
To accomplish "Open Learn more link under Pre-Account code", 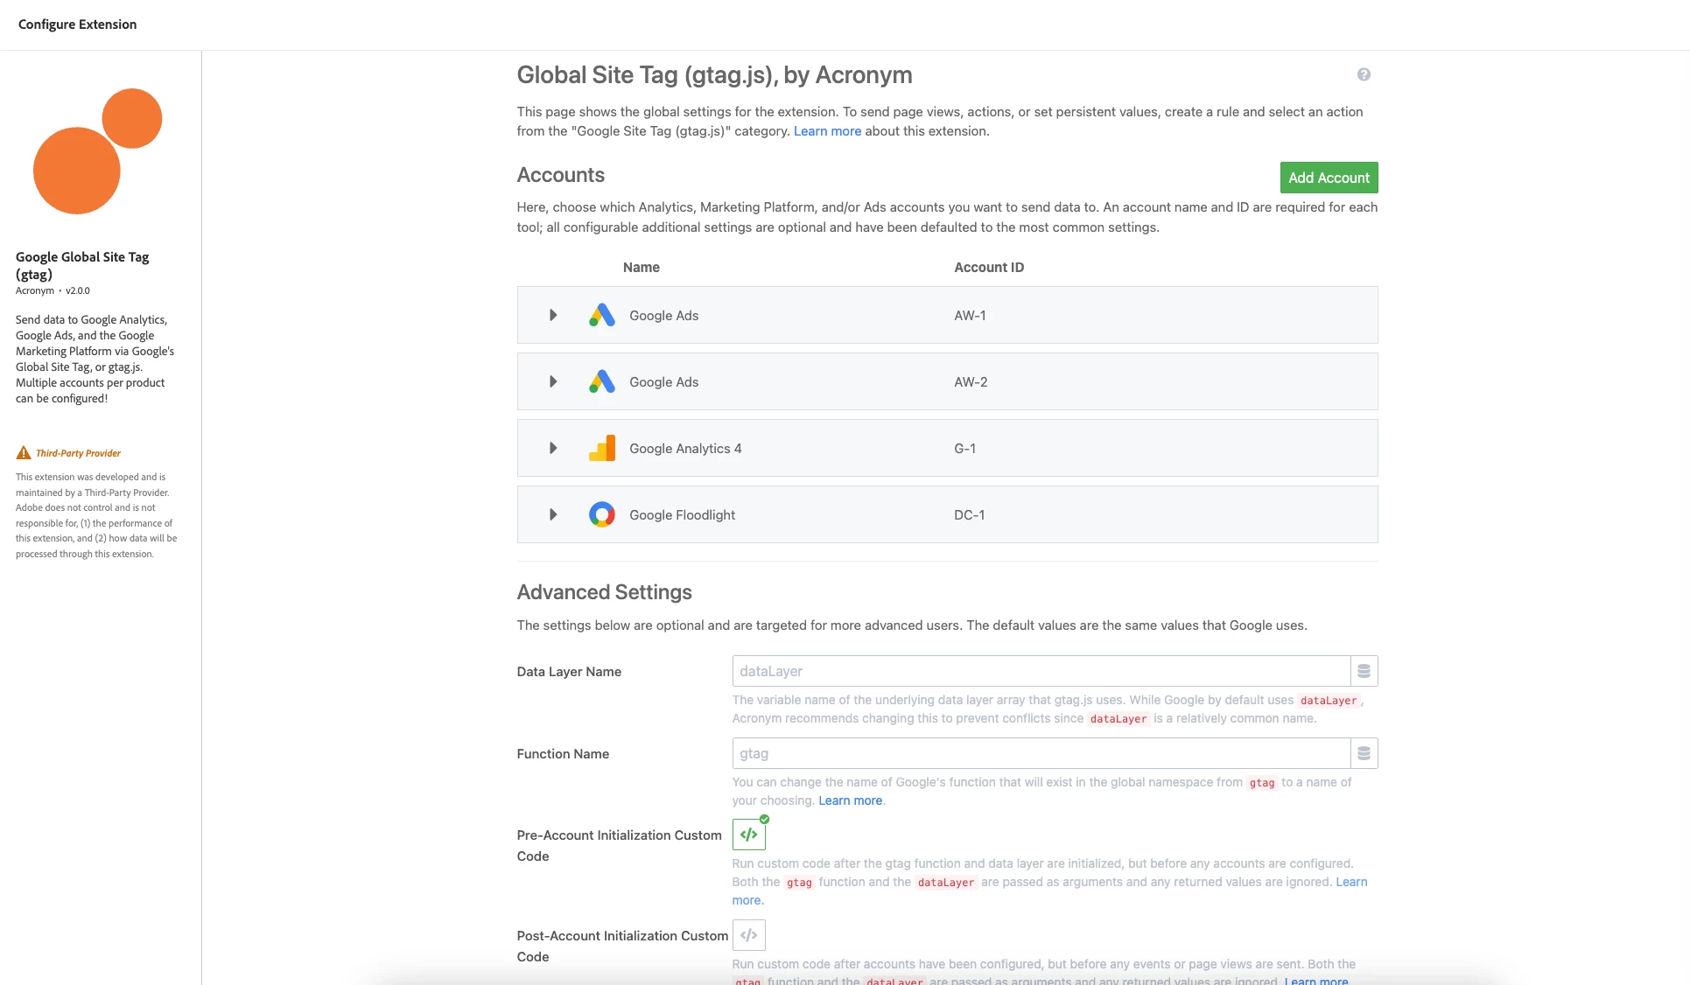I will [x=1350, y=883].
